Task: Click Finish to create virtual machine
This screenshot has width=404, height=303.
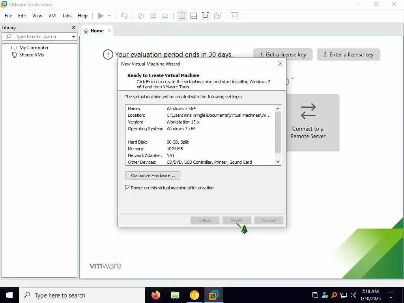Action: click(237, 221)
